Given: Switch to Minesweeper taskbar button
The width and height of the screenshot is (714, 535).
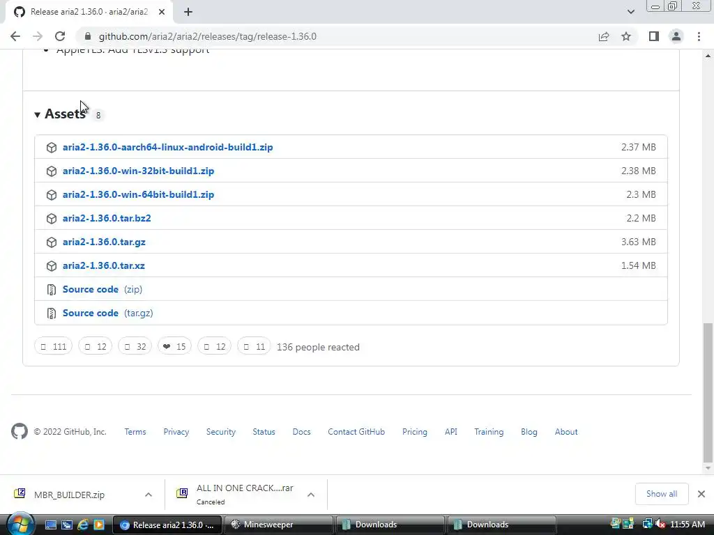Looking at the screenshot, I should 278,525.
